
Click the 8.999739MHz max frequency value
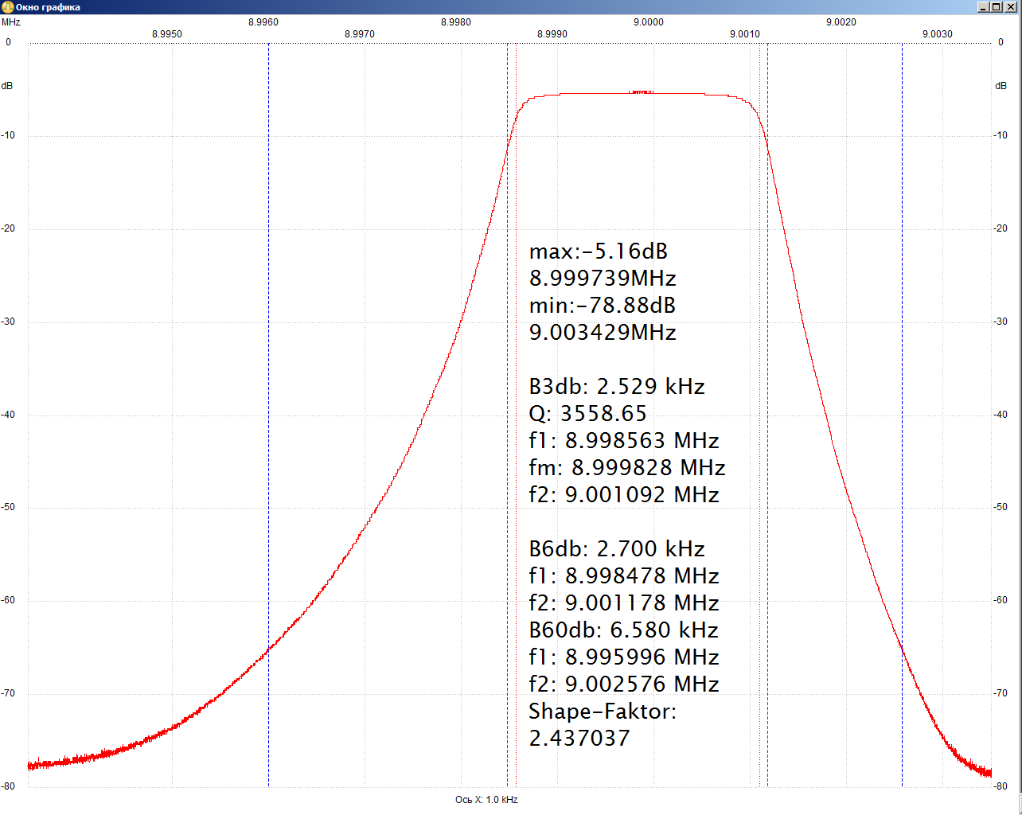coord(603,279)
